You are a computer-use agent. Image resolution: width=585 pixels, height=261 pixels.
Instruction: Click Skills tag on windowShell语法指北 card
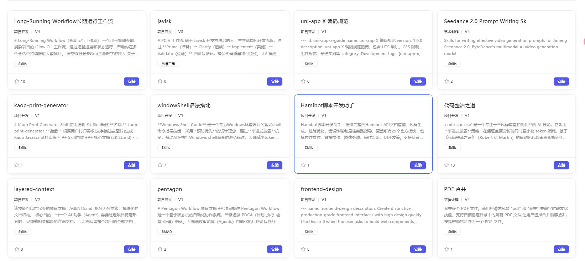coord(166,148)
